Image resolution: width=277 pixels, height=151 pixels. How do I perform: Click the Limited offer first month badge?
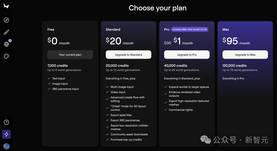coord(189,29)
